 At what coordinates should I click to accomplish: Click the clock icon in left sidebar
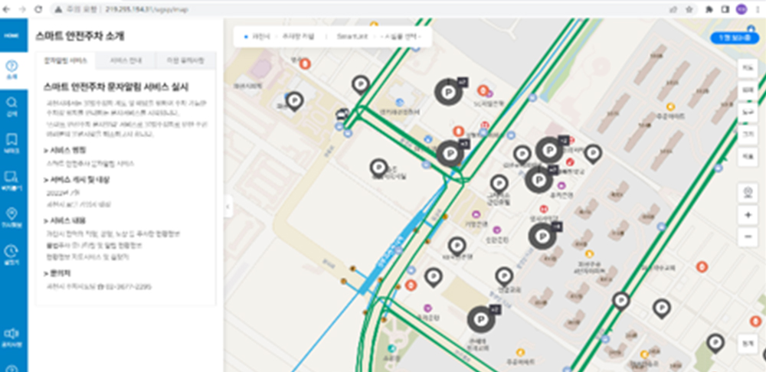pos(13,253)
